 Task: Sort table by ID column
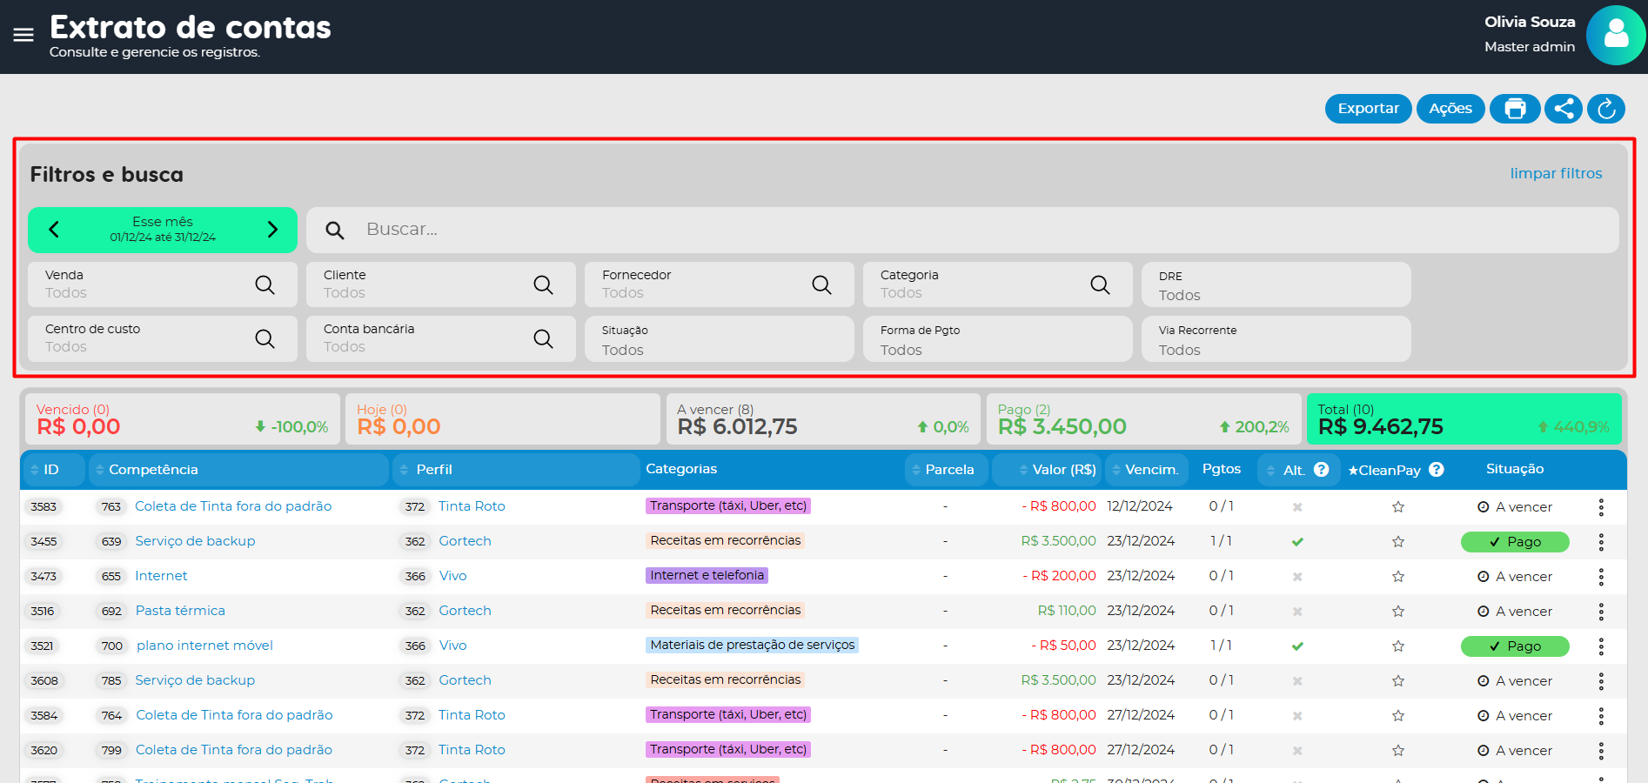click(53, 470)
